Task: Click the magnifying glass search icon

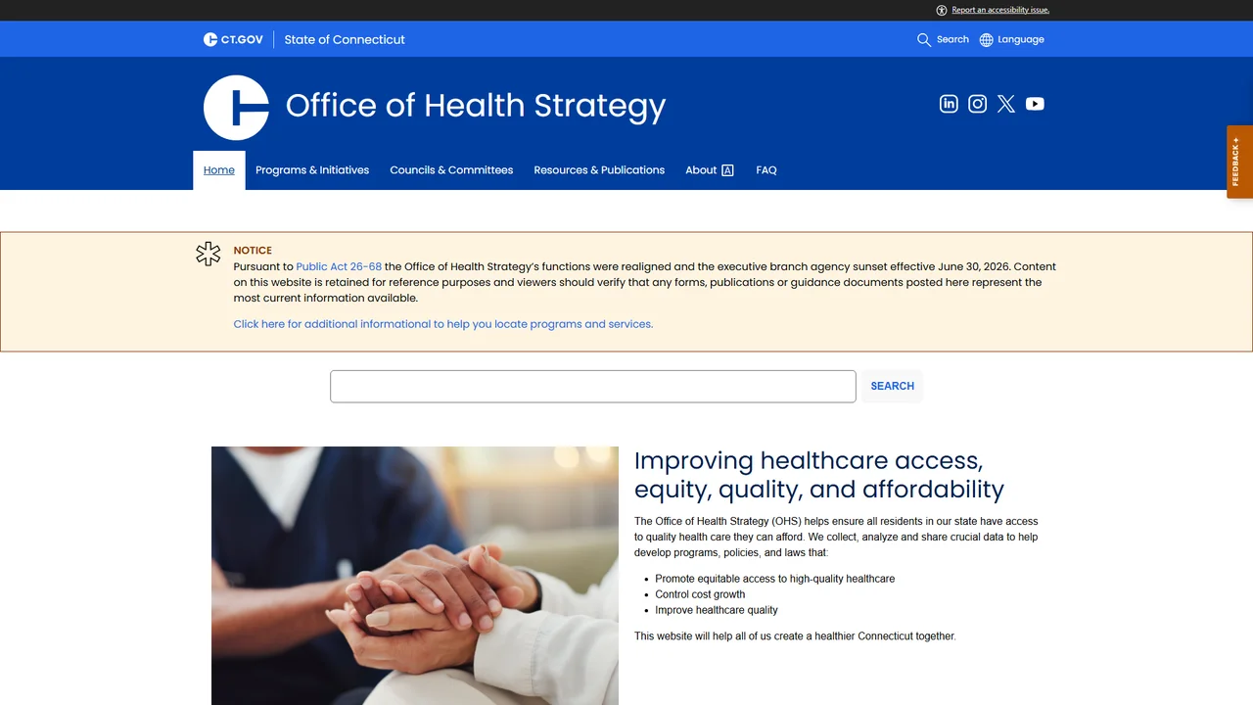Action: [x=924, y=40]
